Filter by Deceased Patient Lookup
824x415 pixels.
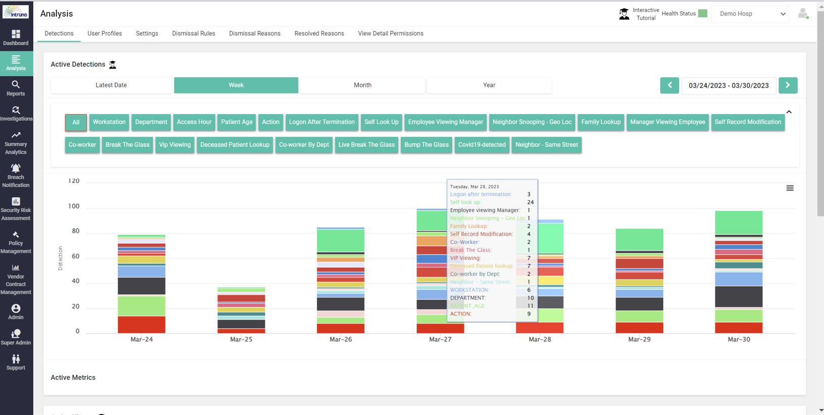pos(235,145)
